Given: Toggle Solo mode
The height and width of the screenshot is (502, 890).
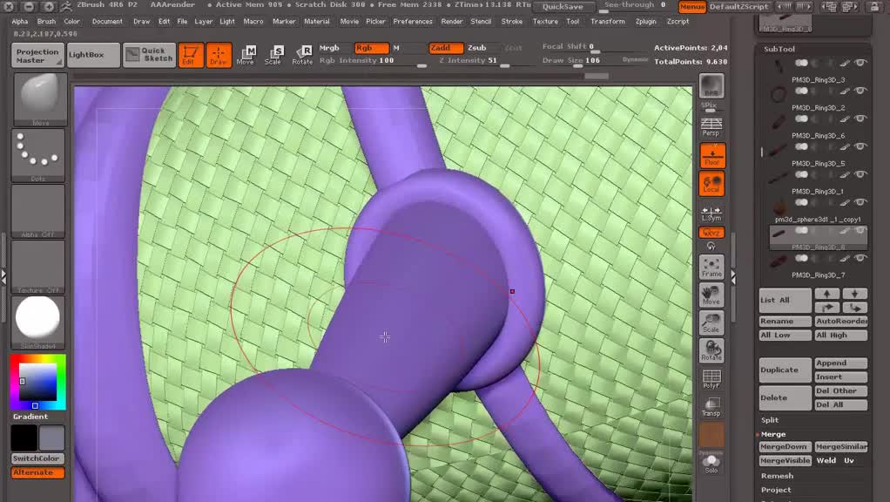Looking at the screenshot, I should click(x=711, y=465).
